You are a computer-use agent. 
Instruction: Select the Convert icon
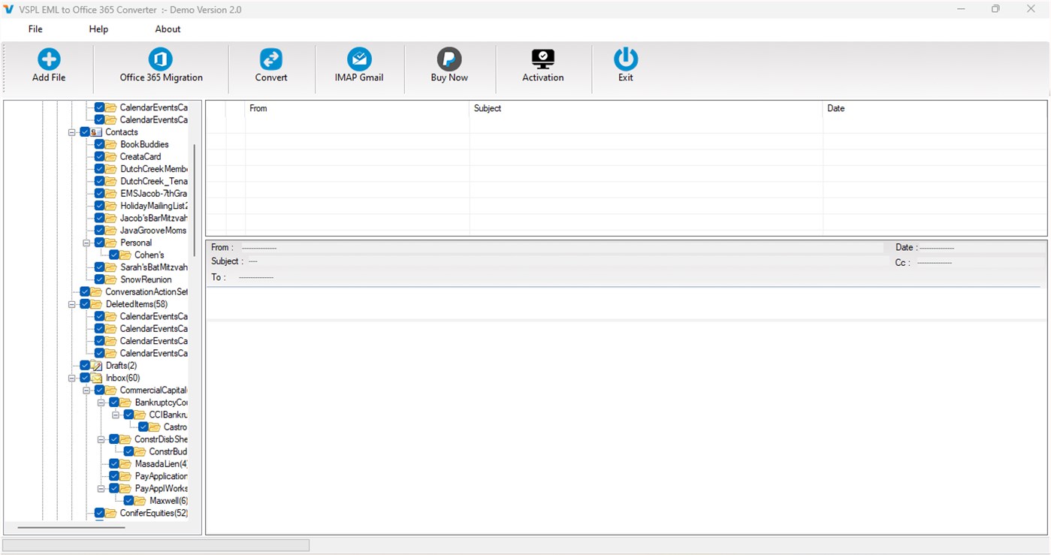pyautogui.click(x=271, y=68)
